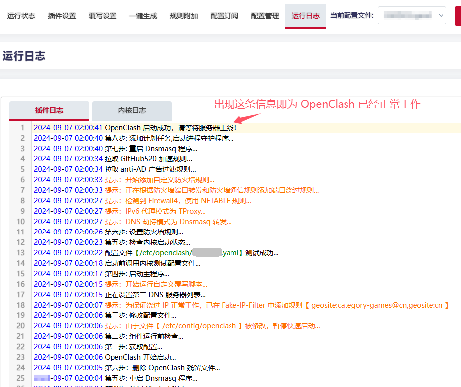Viewport: 461px width, 387px height.
Task: Switch to the 内核日志 tab
Action: pos(131,111)
